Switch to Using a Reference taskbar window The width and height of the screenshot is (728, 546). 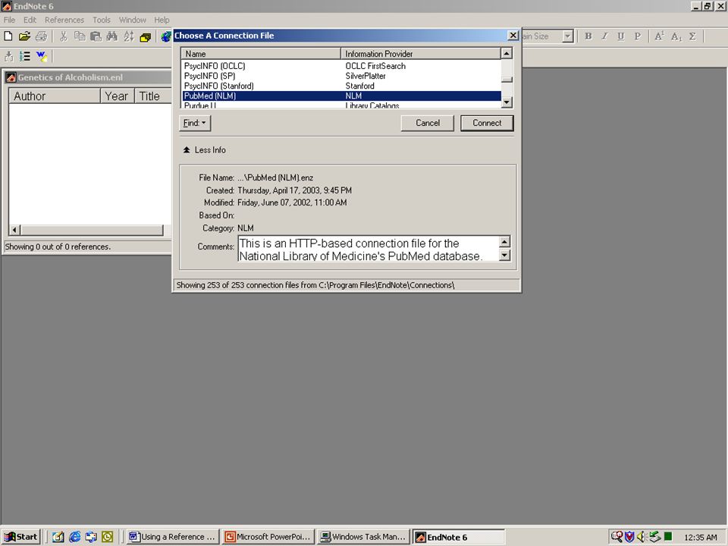point(172,537)
